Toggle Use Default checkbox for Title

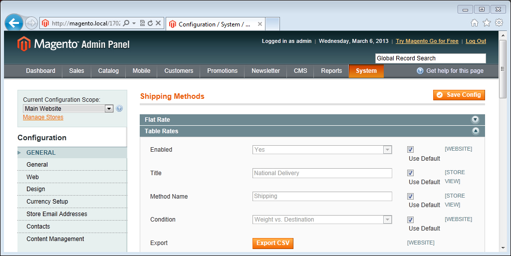coord(410,173)
